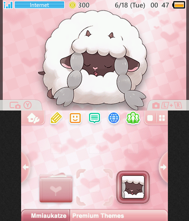The height and width of the screenshot is (221, 189).
Task: Click the Premium Themes title bar
Action: tap(119, 215)
